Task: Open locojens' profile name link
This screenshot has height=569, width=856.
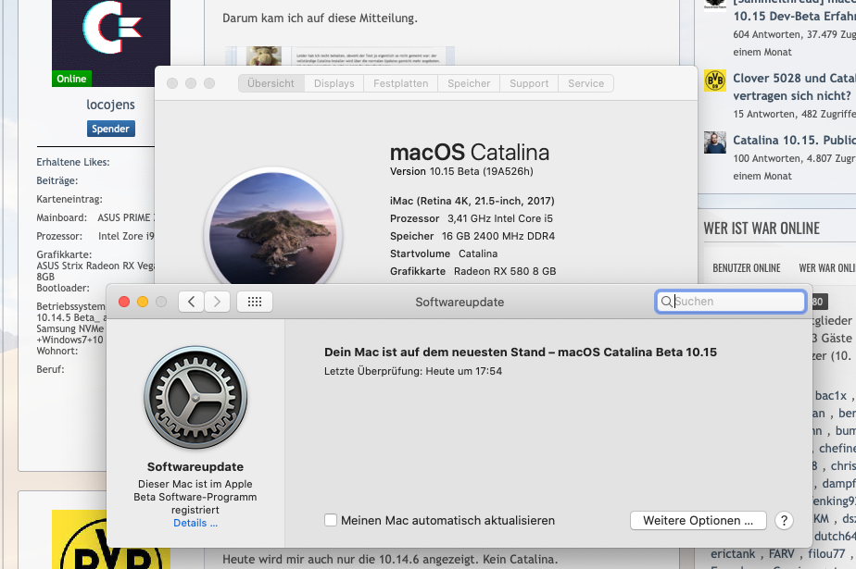Action: pos(110,105)
